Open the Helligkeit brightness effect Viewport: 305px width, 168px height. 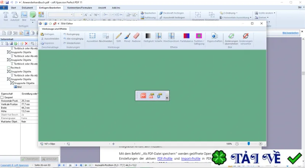pos(148,38)
